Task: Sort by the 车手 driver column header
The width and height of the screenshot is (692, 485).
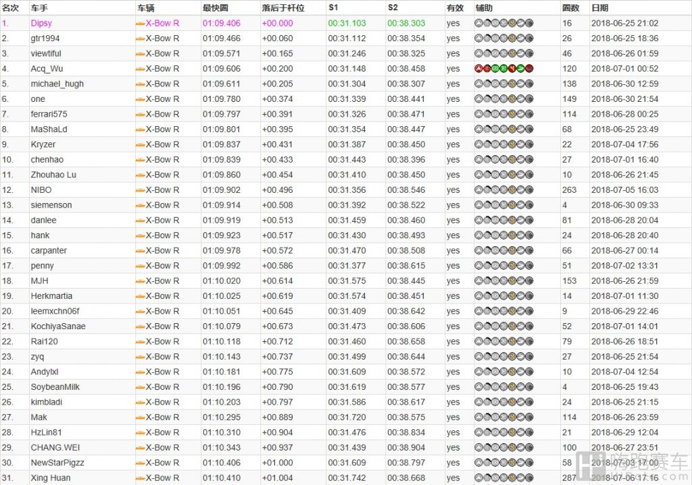Action: pyautogui.click(x=39, y=7)
